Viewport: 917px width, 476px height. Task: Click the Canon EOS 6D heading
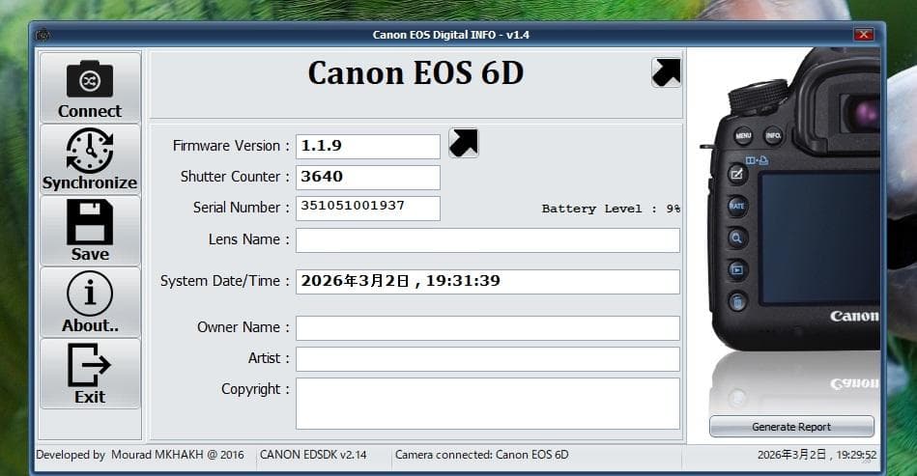[x=416, y=73]
